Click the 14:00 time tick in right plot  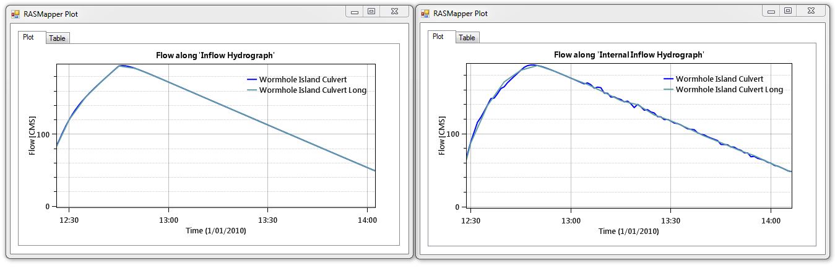(771, 220)
